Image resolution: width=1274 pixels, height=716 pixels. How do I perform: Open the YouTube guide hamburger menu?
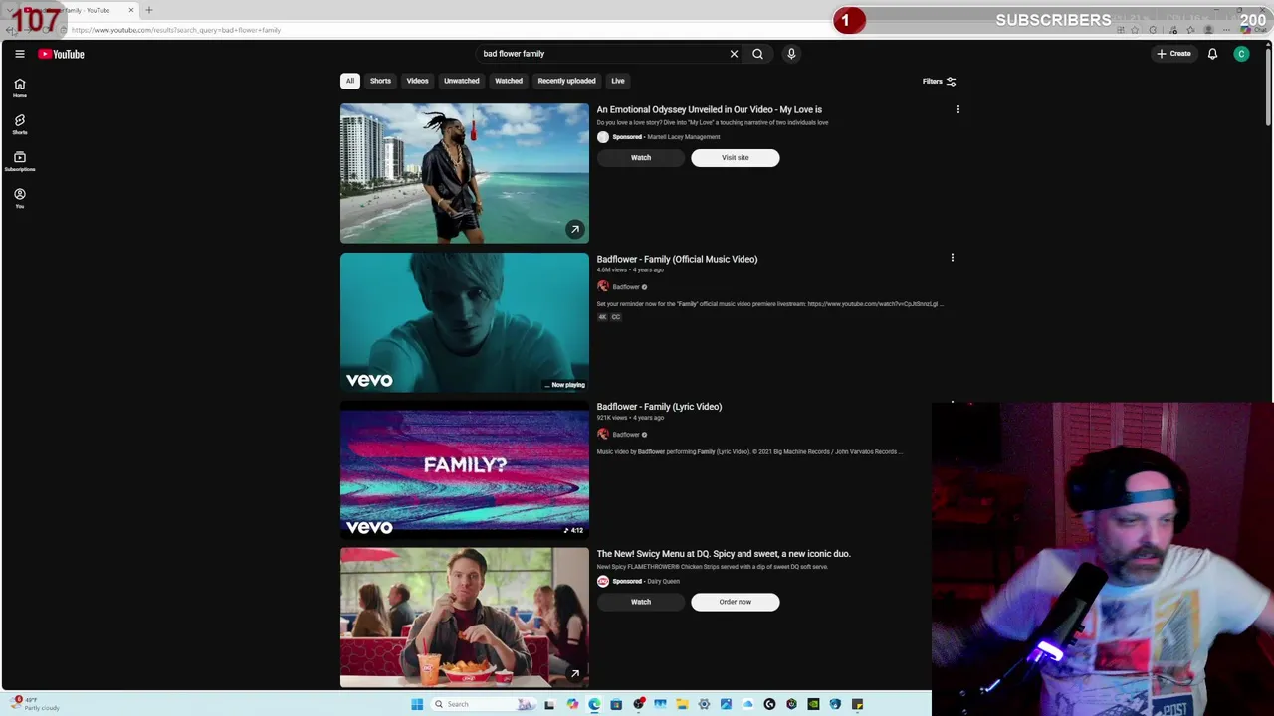(19, 54)
